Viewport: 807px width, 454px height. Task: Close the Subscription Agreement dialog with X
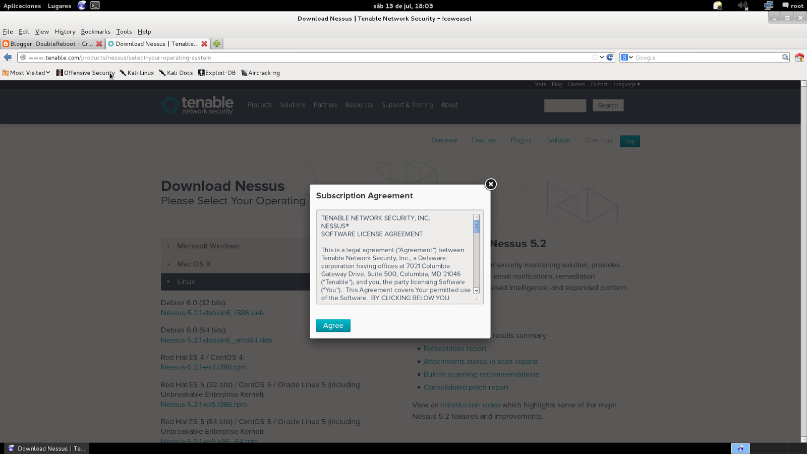[x=491, y=184]
